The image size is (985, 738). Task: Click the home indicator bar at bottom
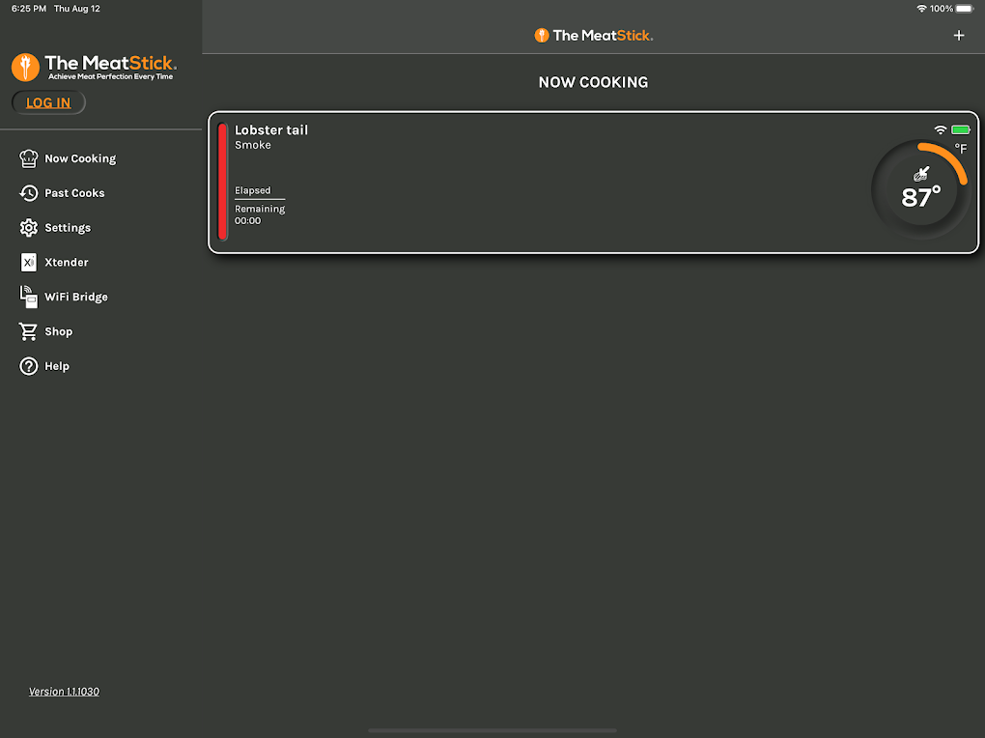point(492,730)
